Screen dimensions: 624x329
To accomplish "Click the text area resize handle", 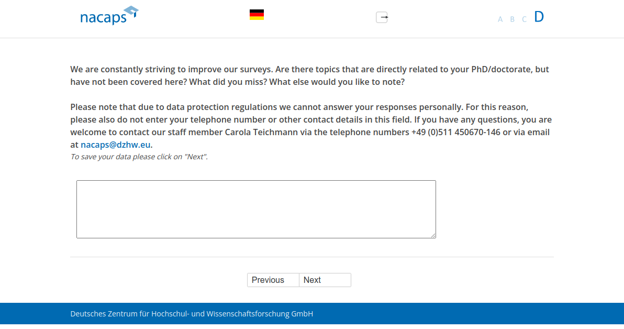I will 433,235.
